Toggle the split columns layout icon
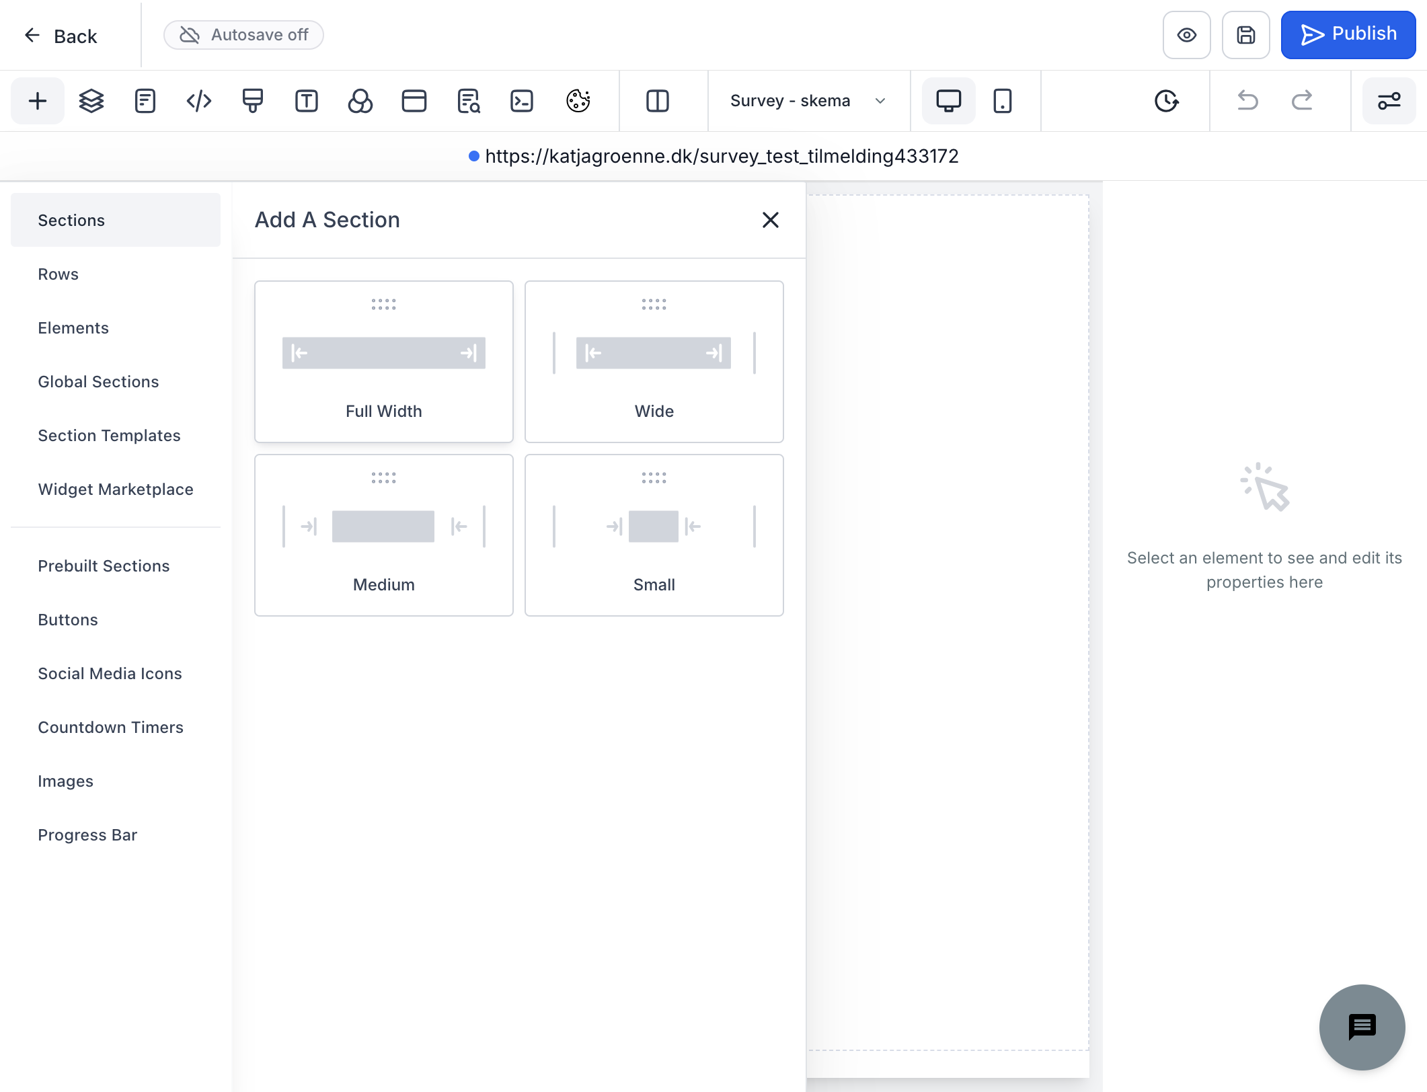Screen dimensions: 1427x1092 coord(658,101)
